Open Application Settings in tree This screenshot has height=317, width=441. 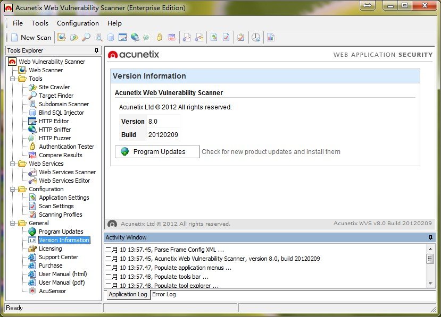(x=64, y=198)
